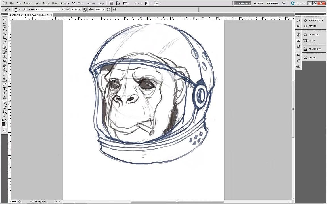Open the blending Mode dropdown
The image size is (327, 204).
(48, 10)
